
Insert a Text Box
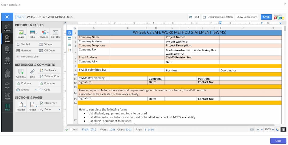coord(55,34)
